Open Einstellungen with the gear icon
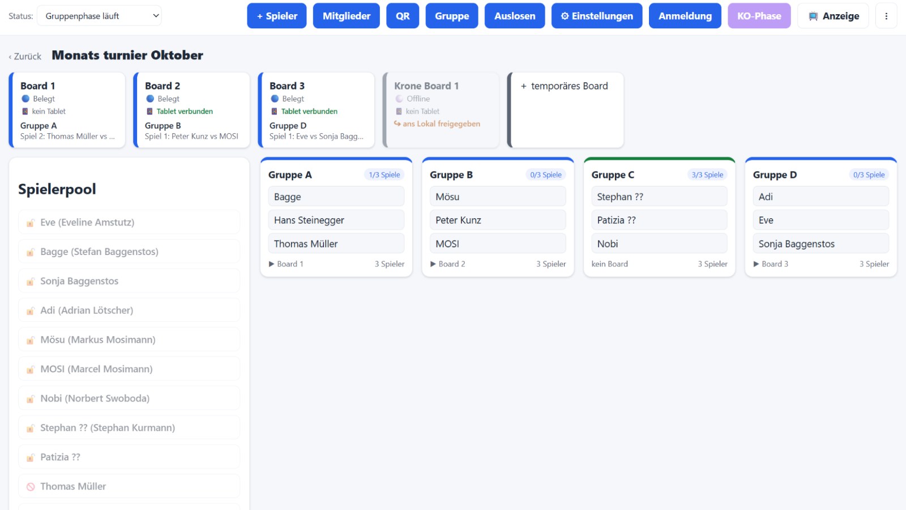Image resolution: width=906 pixels, height=510 pixels. [597, 16]
